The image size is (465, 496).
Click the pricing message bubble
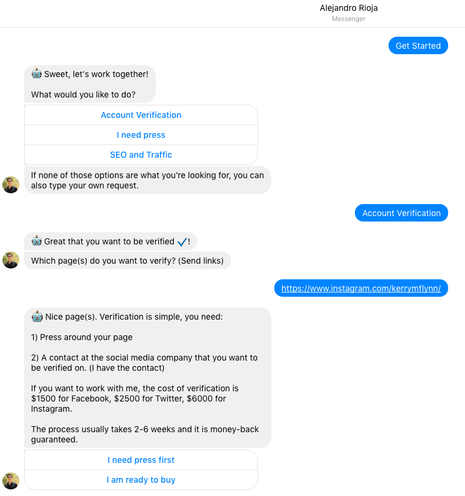click(148, 376)
